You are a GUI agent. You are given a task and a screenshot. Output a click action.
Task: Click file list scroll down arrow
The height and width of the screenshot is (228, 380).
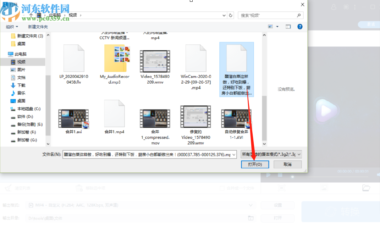click(x=264, y=144)
